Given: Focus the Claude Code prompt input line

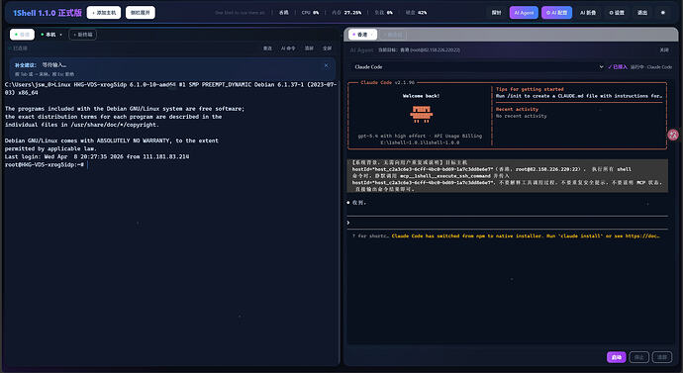Looking at the screenshot, I should (508, 223).
